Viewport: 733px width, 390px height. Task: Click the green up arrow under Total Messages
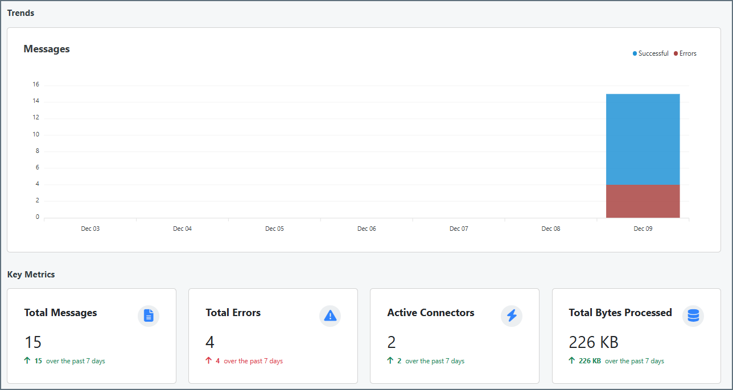[x=28, y=360]
